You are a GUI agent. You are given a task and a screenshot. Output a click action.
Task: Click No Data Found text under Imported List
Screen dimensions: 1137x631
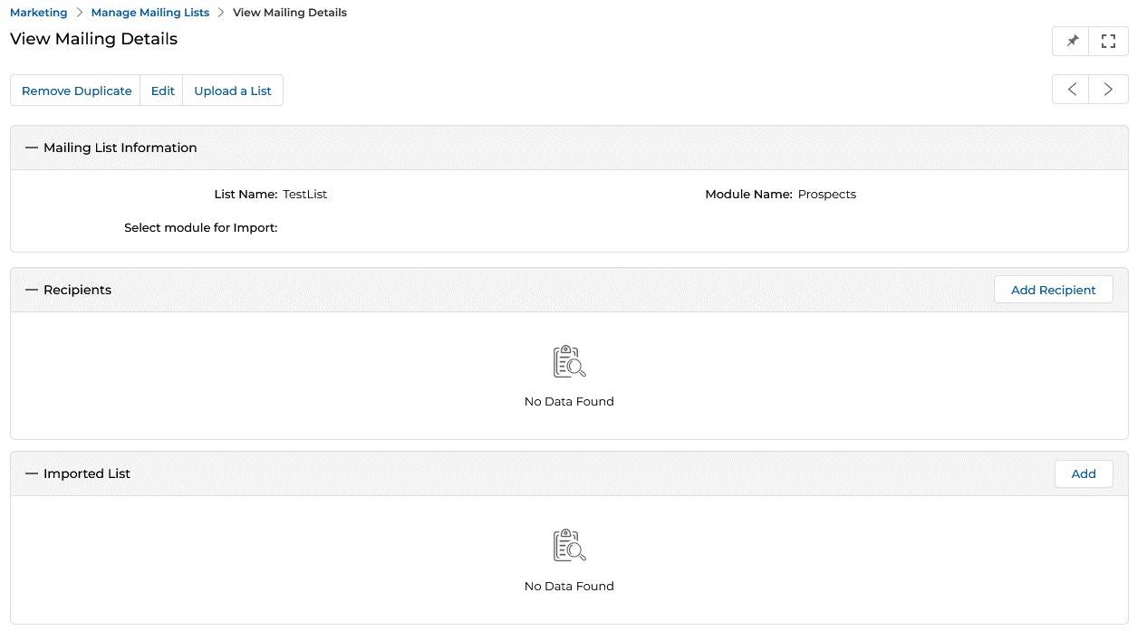569,586
